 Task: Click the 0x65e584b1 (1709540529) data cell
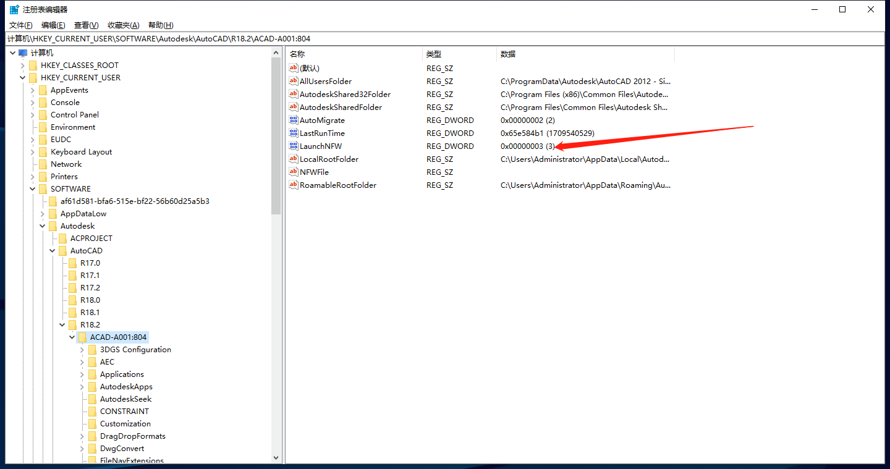[548, 133]
